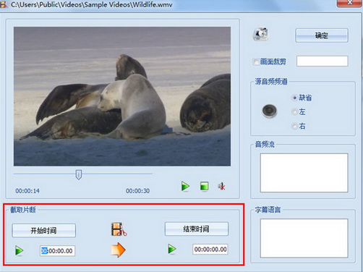Screen dimensions: 363x272
Task: Enable the 画面裁剪 checkbox
Action: [x=255, y=62]
